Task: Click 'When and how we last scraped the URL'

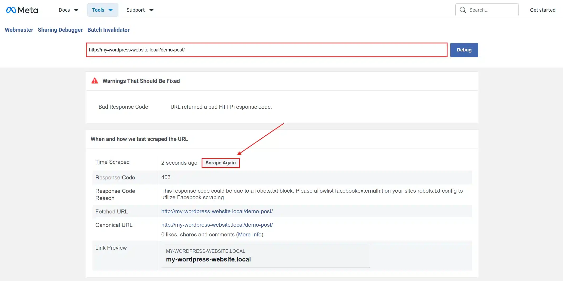Action: click(139, 139)
